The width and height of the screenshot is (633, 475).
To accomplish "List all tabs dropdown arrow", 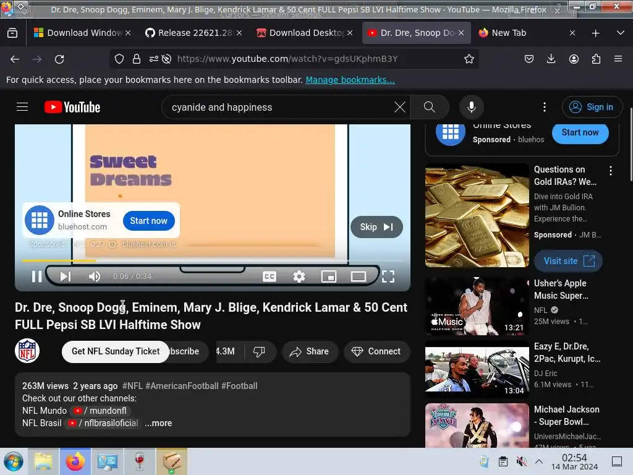I will (621, 33).
